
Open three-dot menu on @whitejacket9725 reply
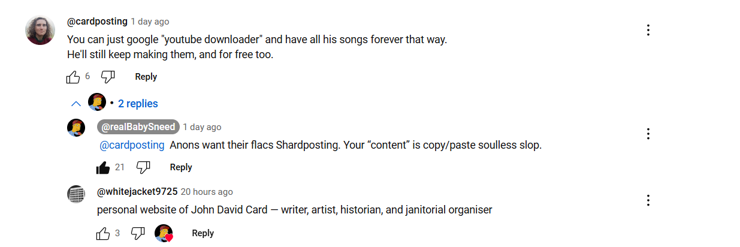coord(648,200)
